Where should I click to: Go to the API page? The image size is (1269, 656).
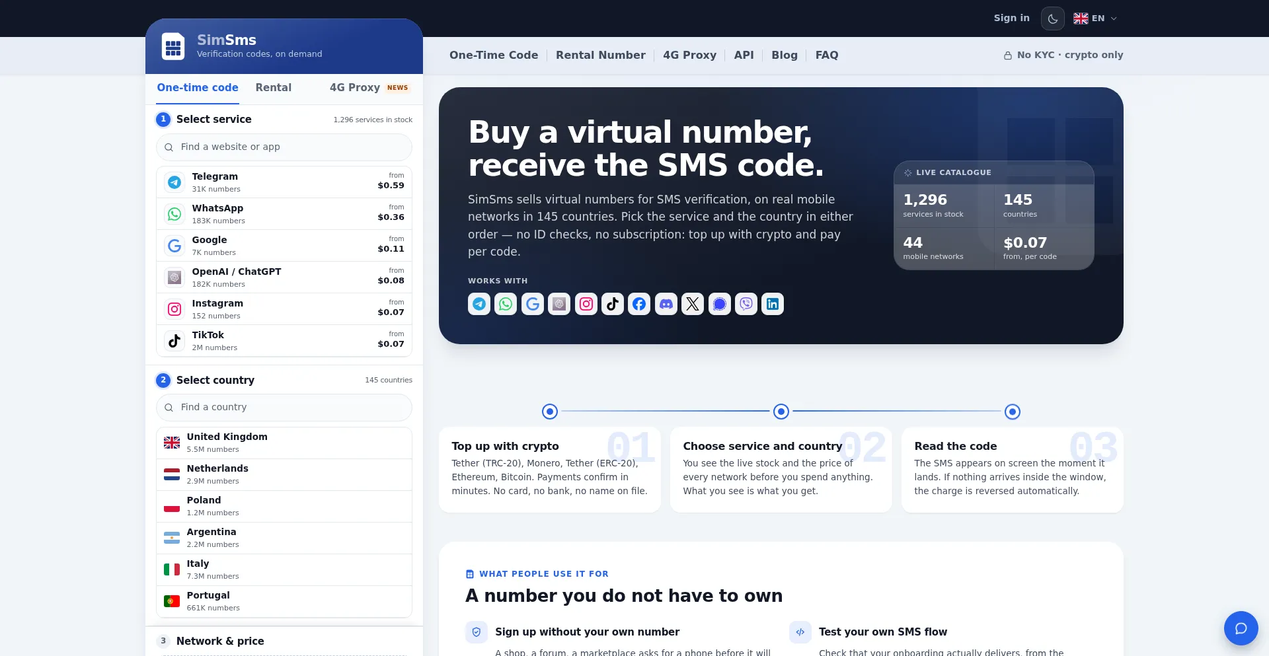(744, 55)
